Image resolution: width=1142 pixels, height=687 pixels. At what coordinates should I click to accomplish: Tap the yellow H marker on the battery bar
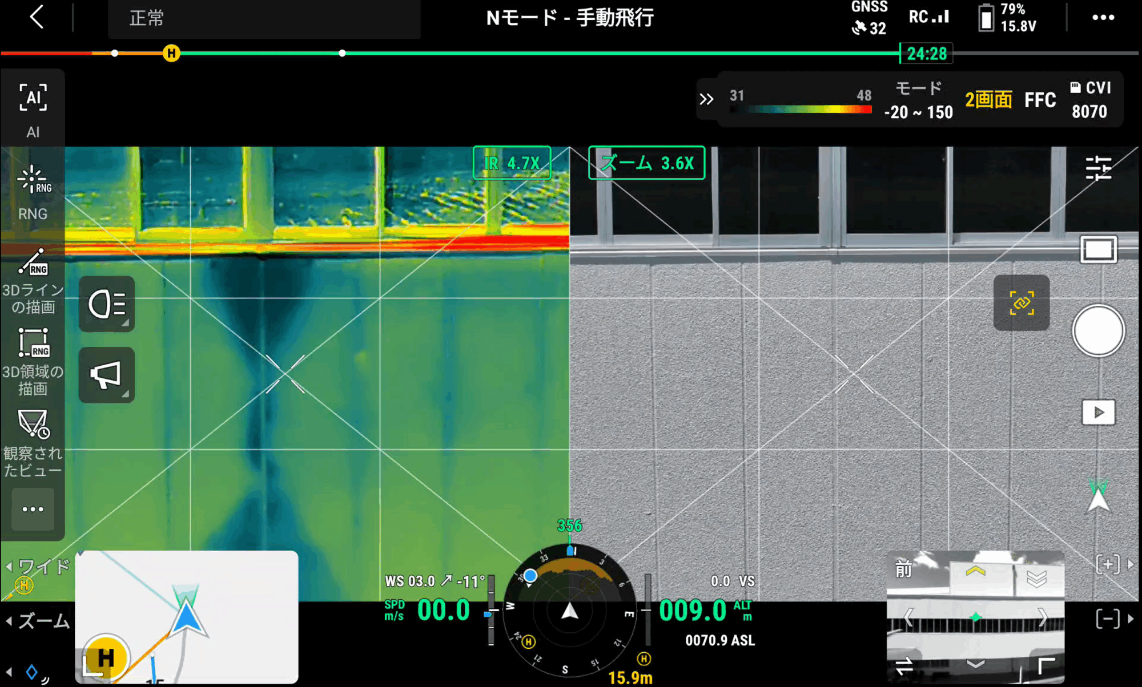coord(171,54)
